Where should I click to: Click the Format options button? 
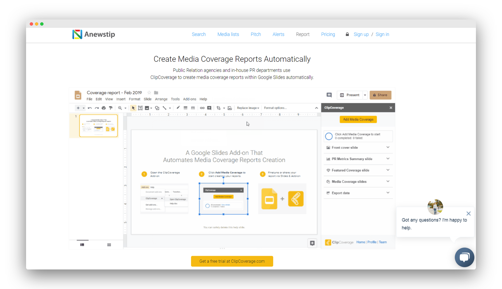275,108
